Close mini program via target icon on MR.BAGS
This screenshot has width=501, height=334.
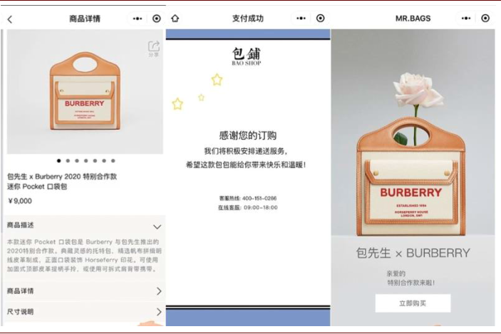click(x=485, y=19)
